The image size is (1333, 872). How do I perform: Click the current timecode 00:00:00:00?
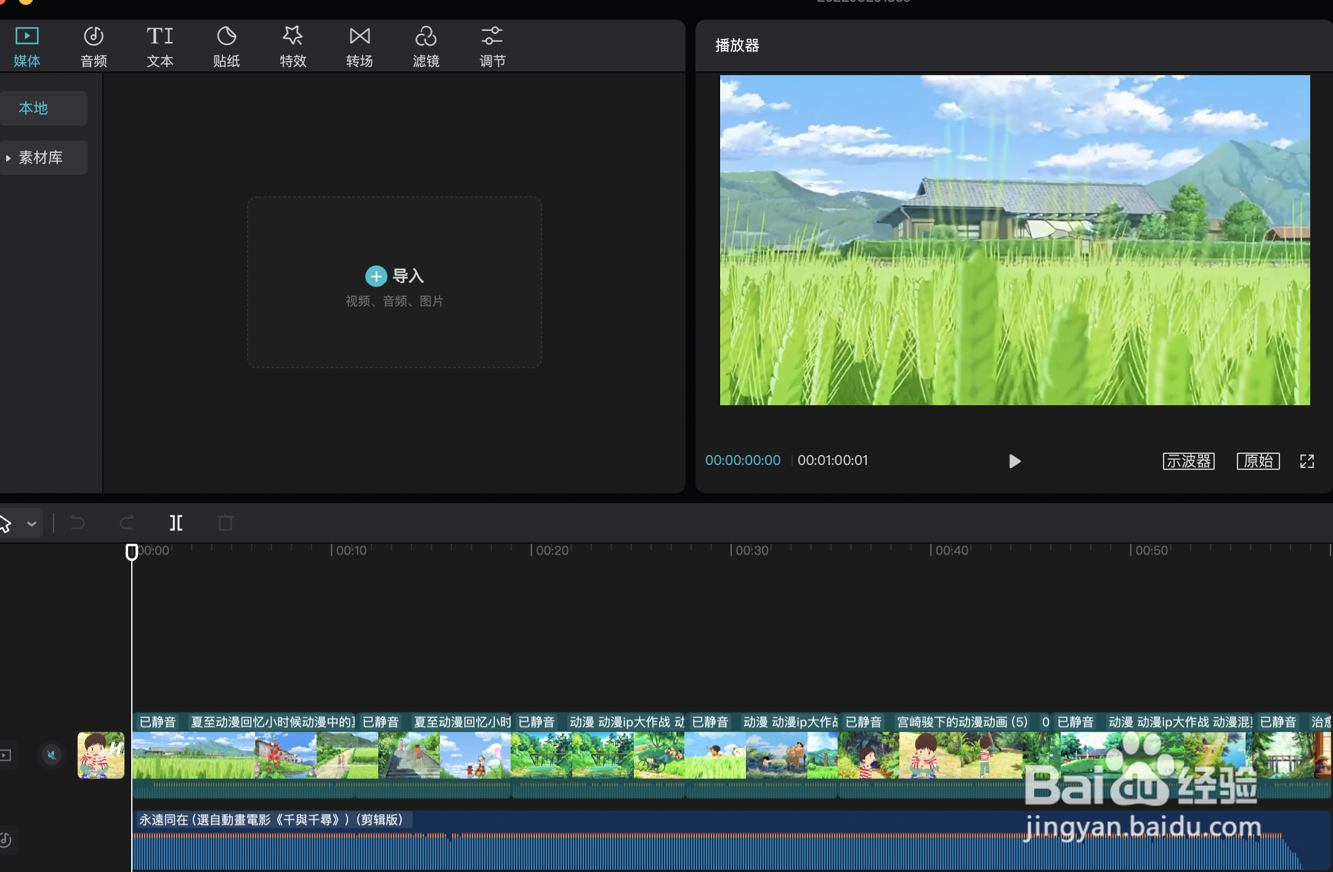(x=743, y=461)
